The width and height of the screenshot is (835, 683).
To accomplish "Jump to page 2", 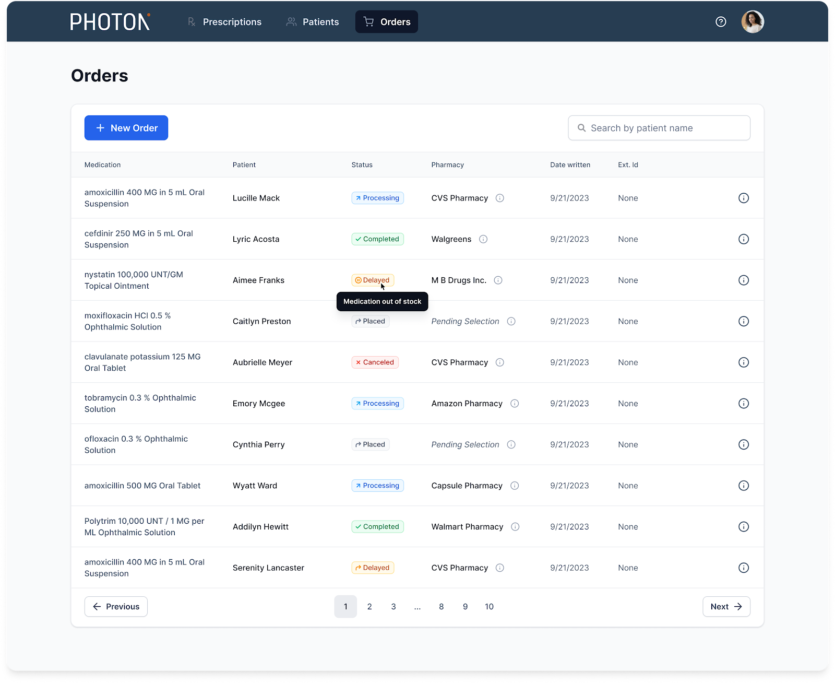I will pos(369,607).
